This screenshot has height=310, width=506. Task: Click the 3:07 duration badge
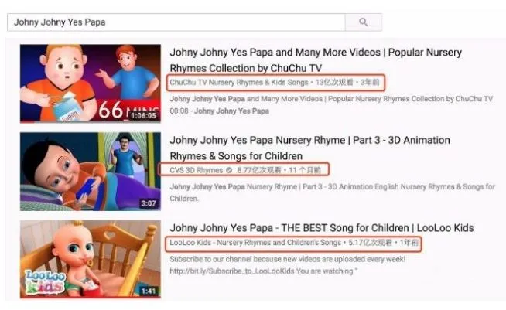click(149, 203)
